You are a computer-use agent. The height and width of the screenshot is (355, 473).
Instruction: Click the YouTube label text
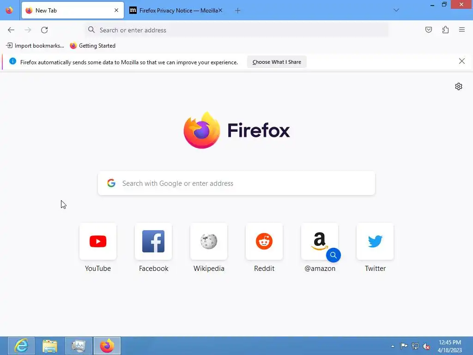tap(98, 269)
